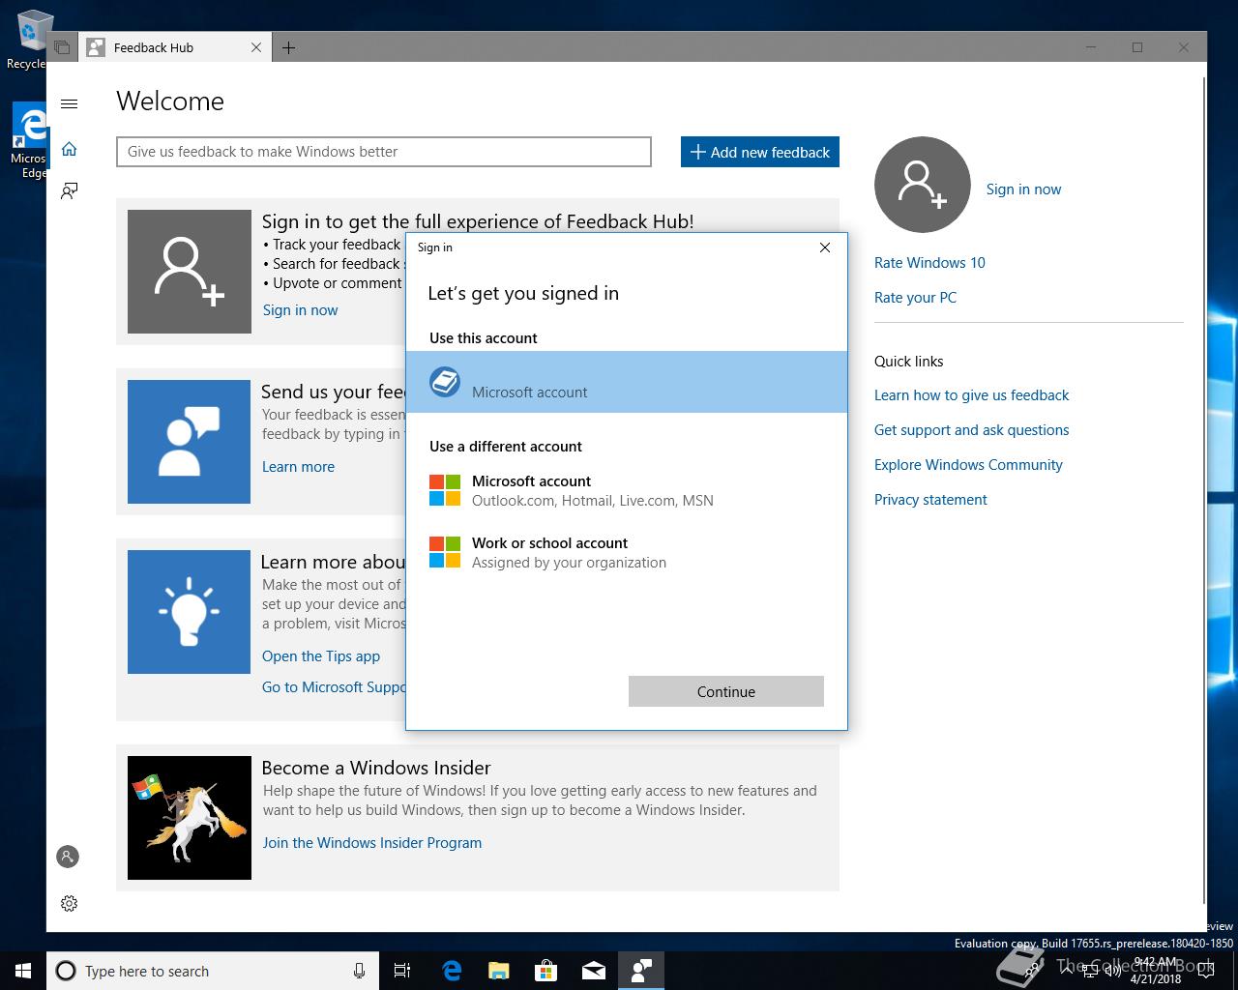Viewport: 1238px width, 990px height.
Task: Open Rate Windows 10 link
Action: (929, 263)
